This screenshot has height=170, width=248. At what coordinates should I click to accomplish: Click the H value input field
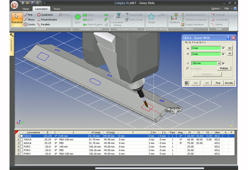[206, 54]
